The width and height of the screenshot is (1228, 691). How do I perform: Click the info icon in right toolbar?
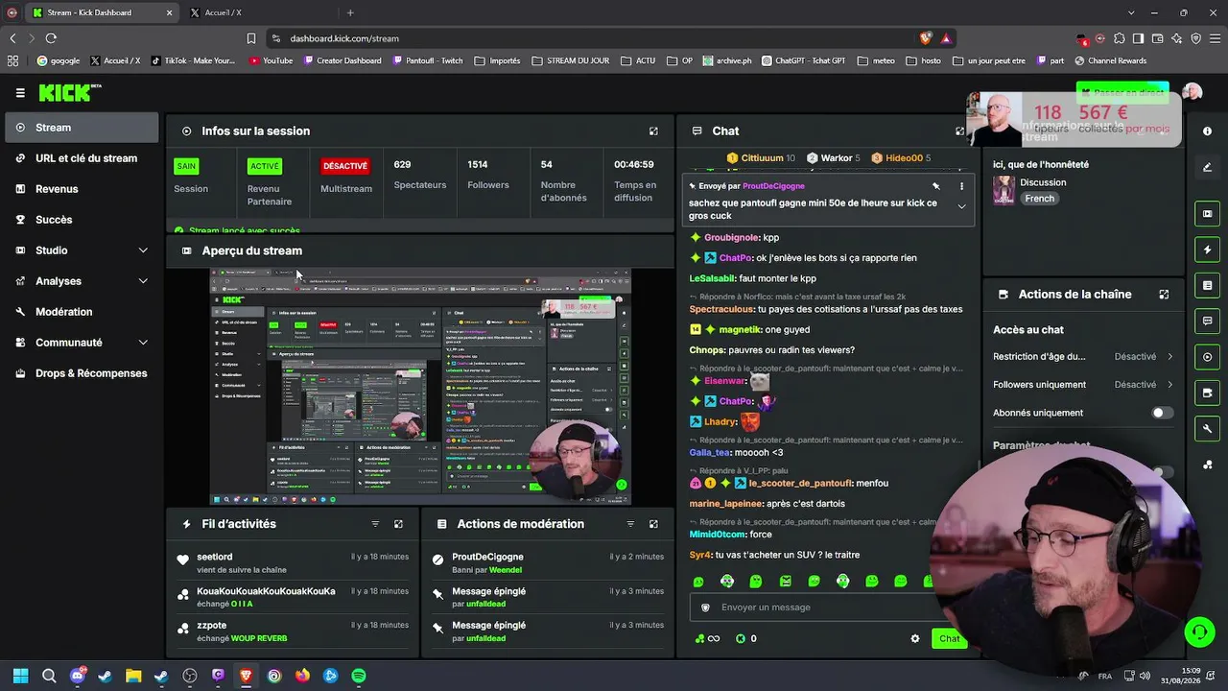point(1207,131)
